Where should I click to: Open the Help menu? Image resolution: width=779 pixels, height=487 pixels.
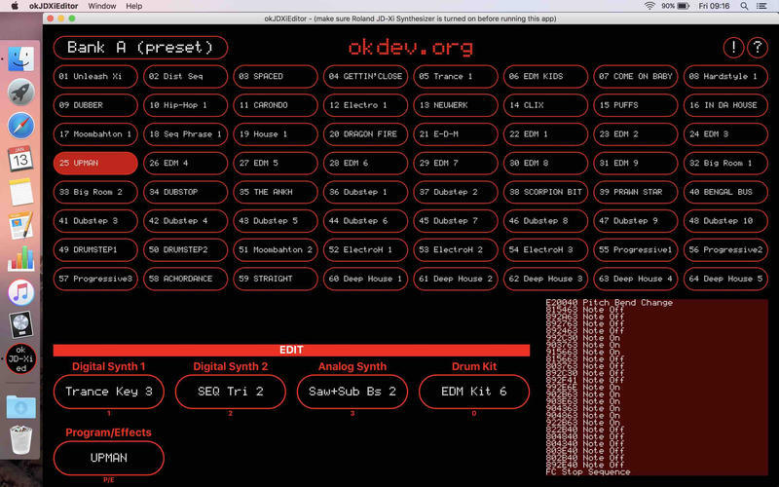pyautogui.click(x=133, y=6)
